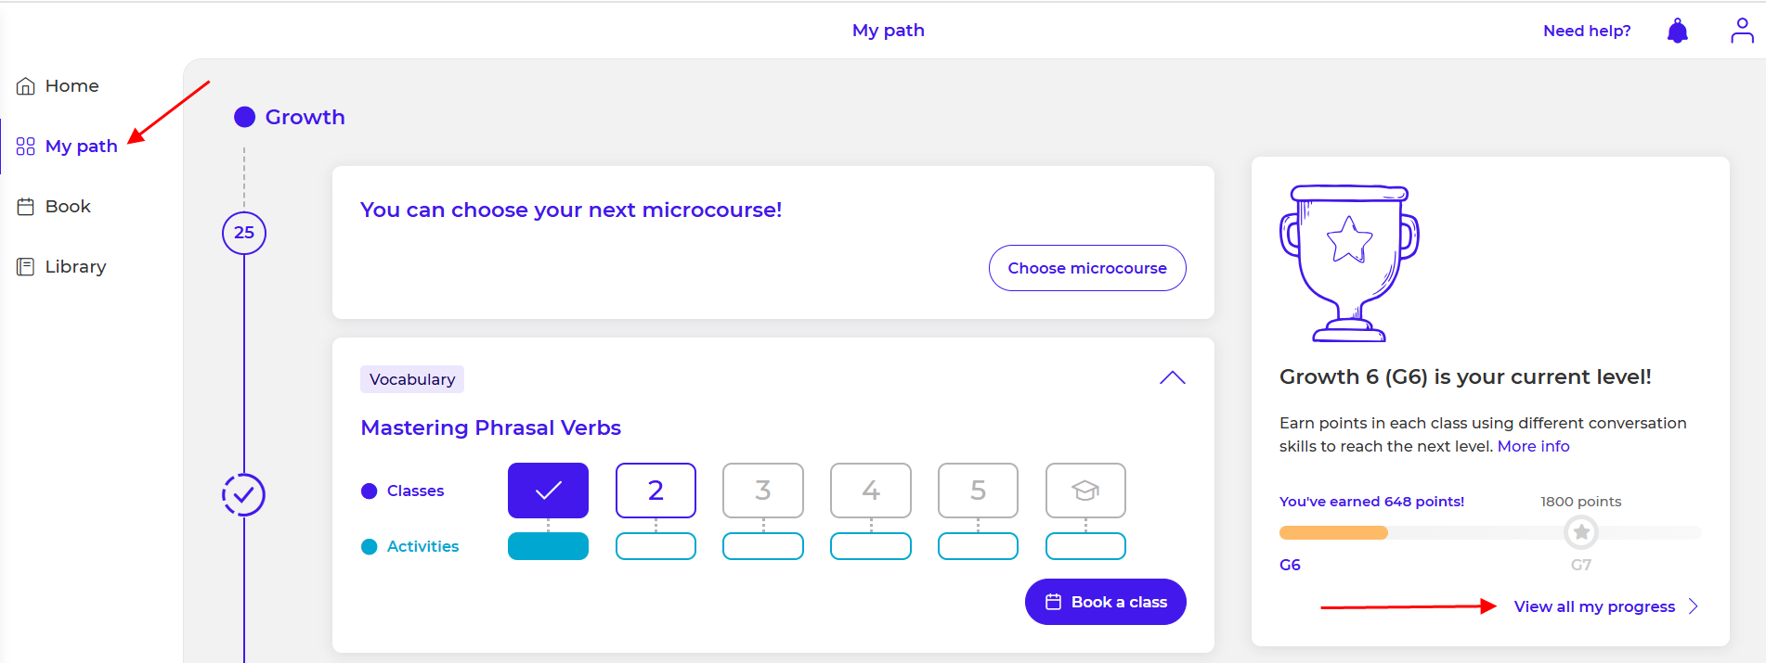1766x663 pixels.
Task: Click the checkmark circle on timeline
Action: 244,495
